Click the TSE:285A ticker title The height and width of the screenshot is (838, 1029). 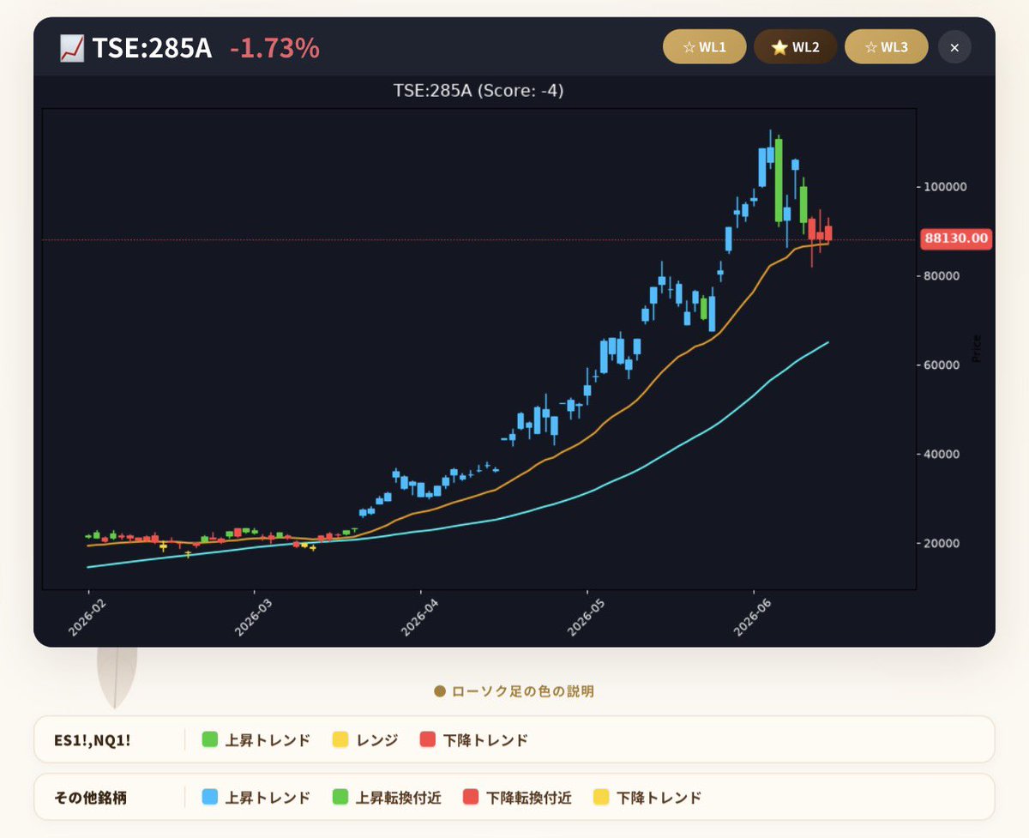(152, 48)
